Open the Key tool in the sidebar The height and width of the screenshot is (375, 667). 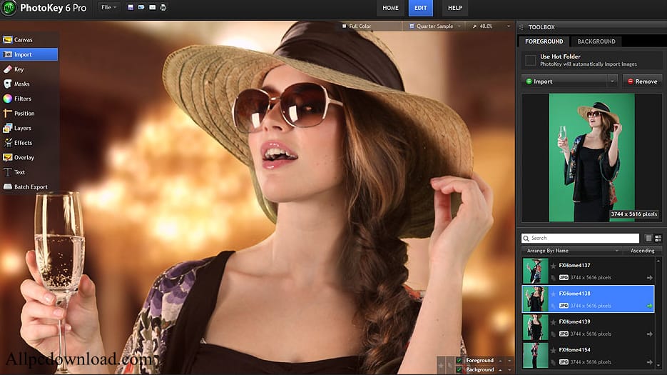(29, 69)
